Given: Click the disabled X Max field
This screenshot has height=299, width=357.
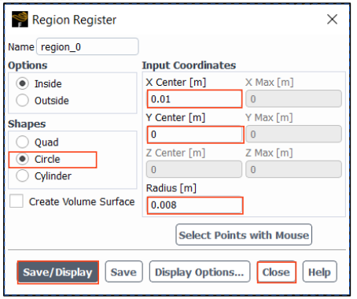Looking at the screenshot, I should (293, 99).
